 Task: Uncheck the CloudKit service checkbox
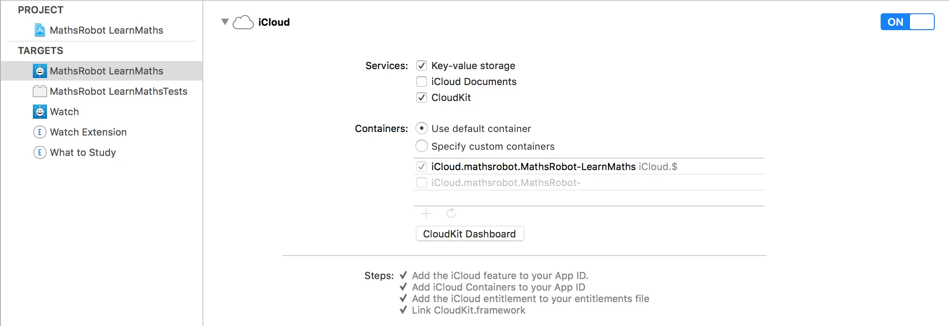pos(422,97)
